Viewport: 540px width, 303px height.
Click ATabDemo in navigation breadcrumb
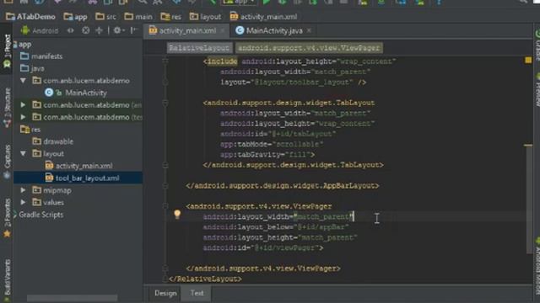tap(31, 17)
